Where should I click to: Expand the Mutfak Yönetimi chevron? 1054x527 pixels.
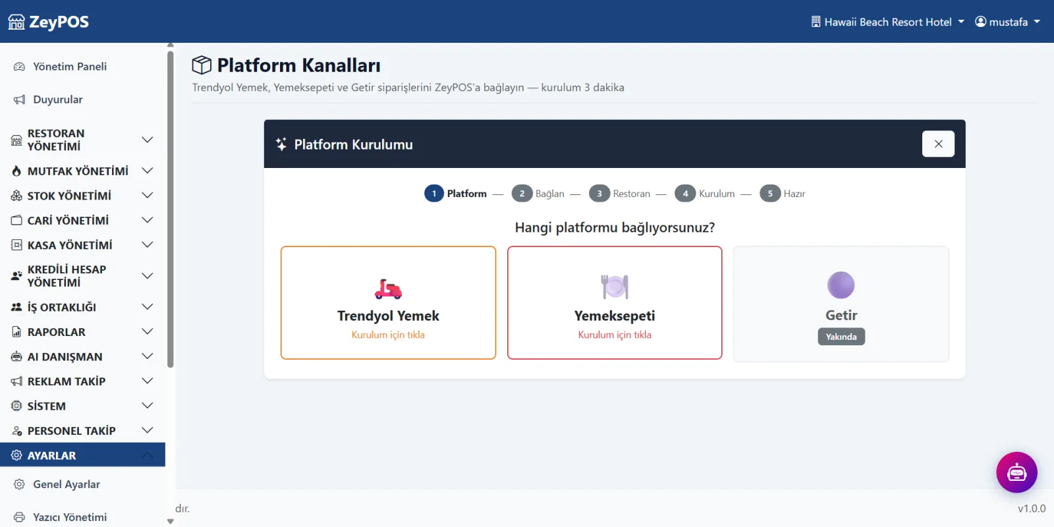pos(148,171)
